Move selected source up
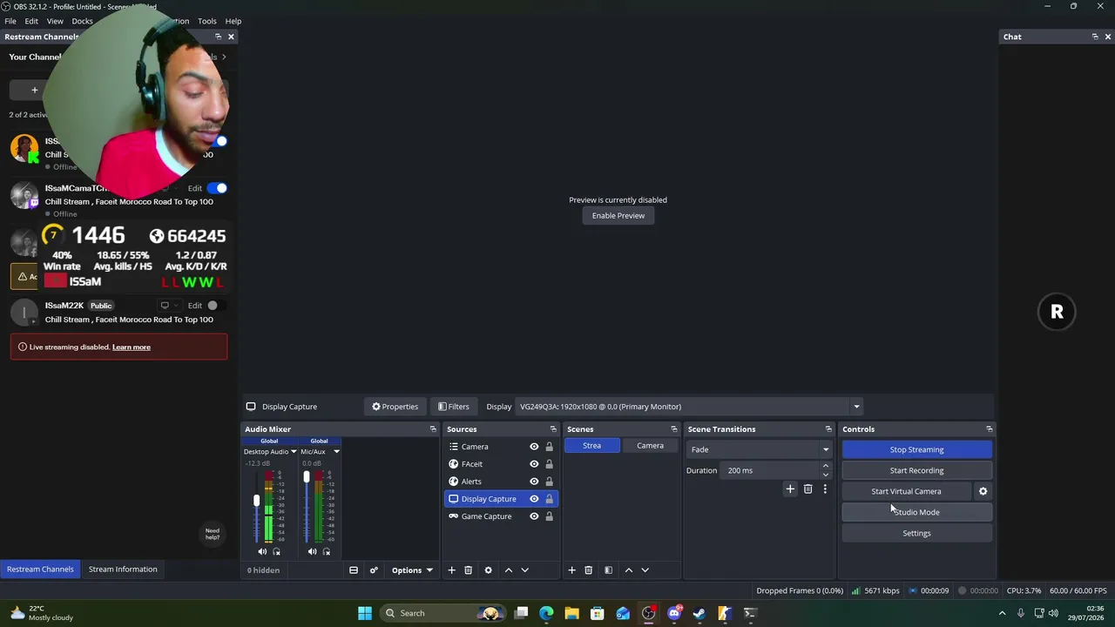Viewport: 1115px width, 627px height. coord(509,570)
